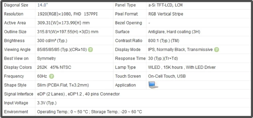Click the eDP (2 Lanes) signal interface value

click(x=78, y=94)
